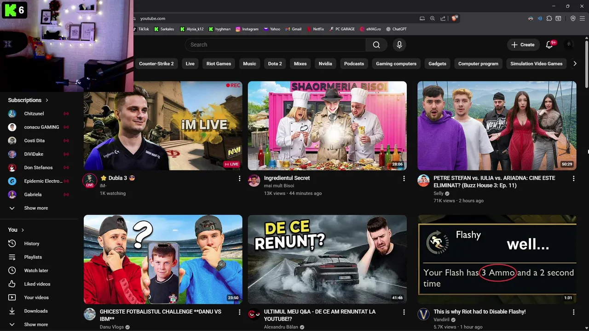This screenshot has width=589, height=331.
Task: Click the browser share page icon
Action: (x=443, y=18)
